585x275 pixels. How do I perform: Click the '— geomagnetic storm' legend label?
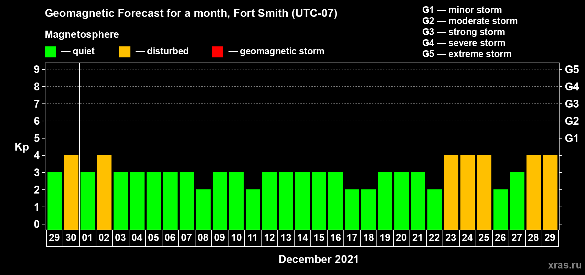click(276, 51)
